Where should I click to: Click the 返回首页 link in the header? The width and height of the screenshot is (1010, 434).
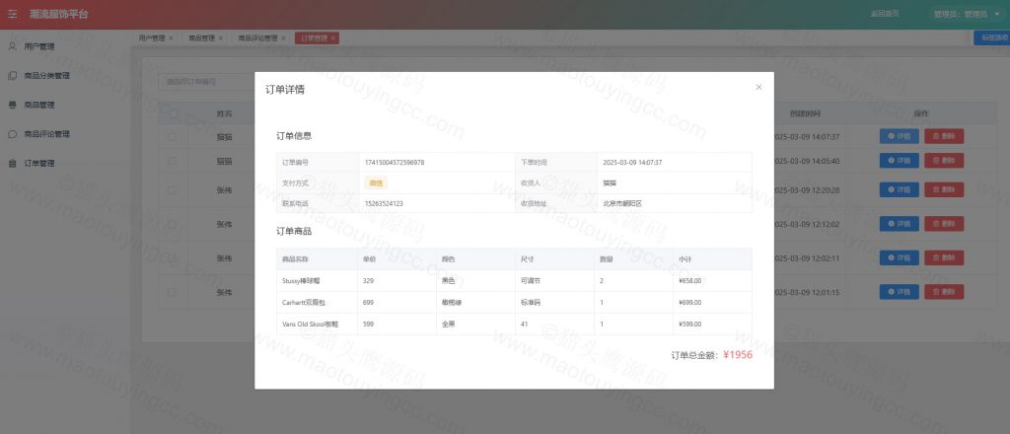pyautogui.click(x=885, y=14)
